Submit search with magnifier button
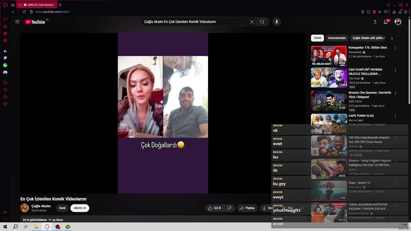Image resolution: width=411 pixels, height=231 pixels. (x=262, y=22)
